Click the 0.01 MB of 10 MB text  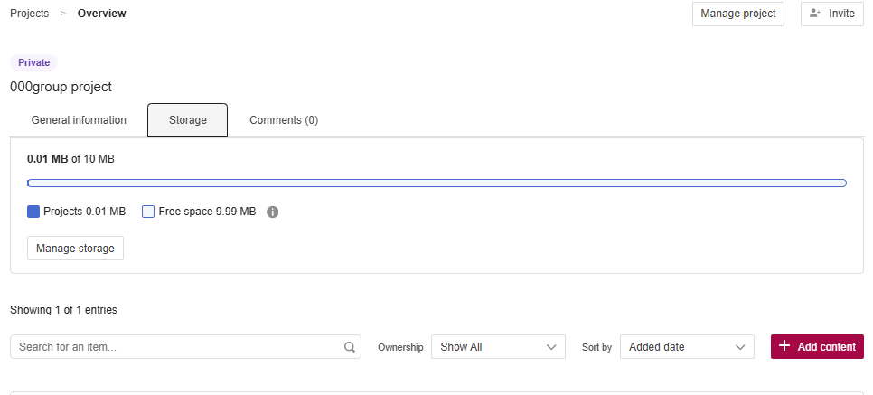pyautogui.click(x=70, y=159)
